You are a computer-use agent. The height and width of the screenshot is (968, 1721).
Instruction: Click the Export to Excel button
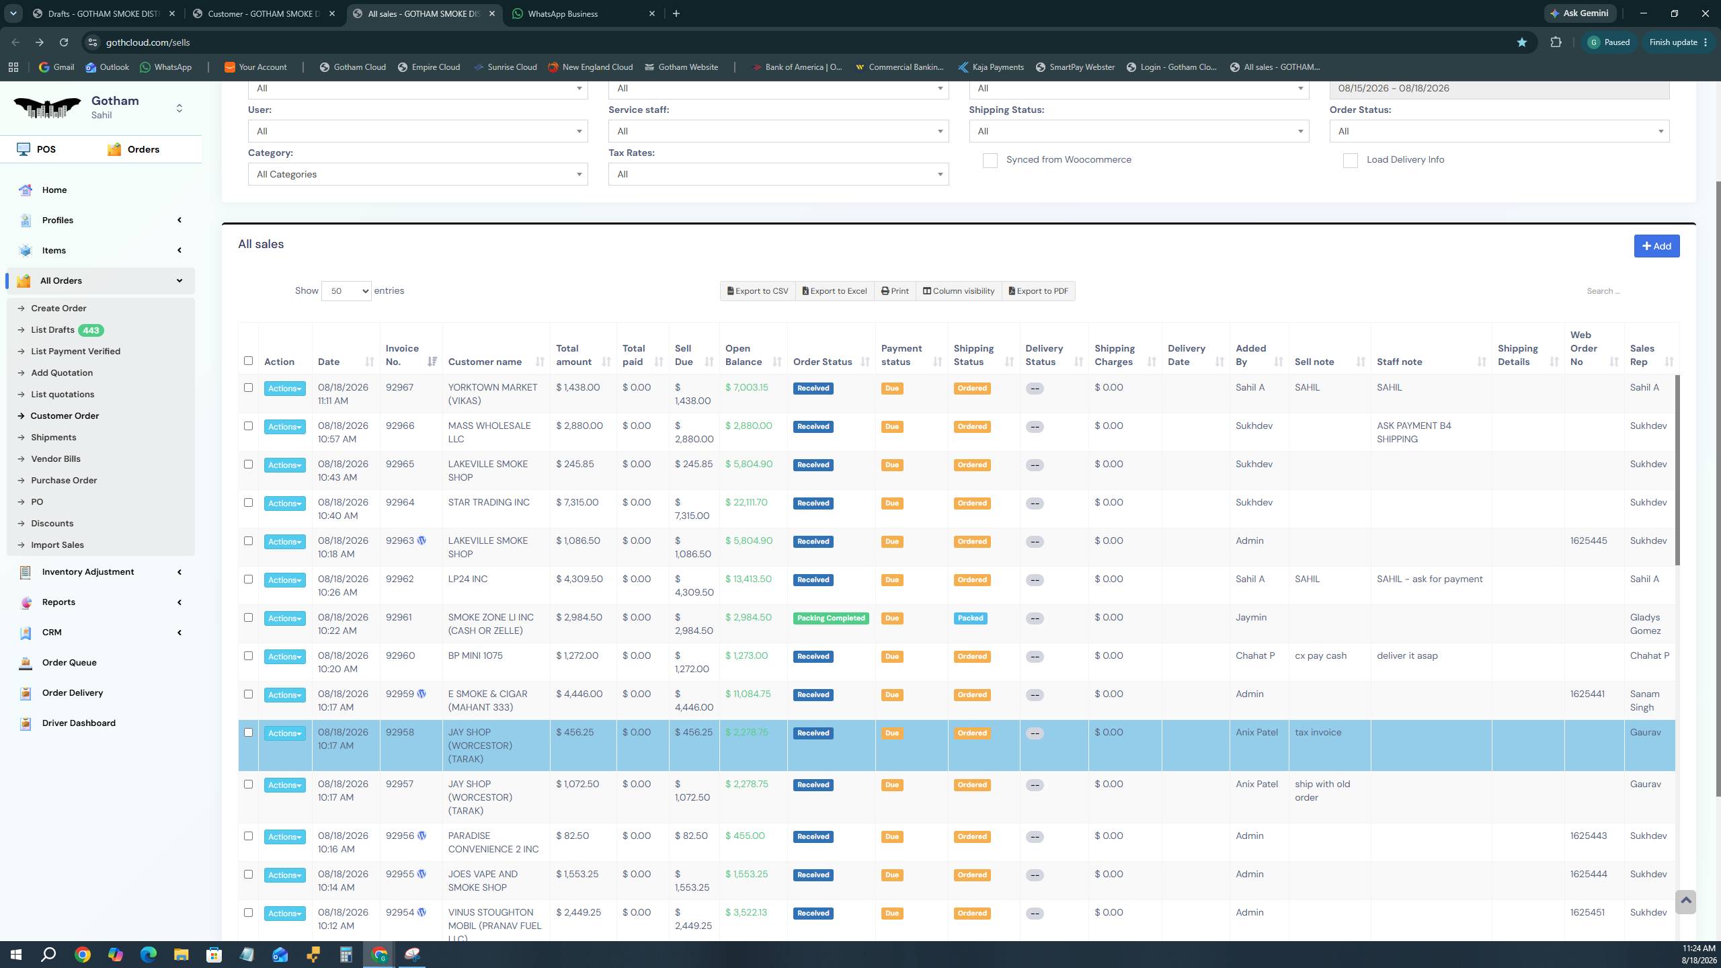[834, 291]
